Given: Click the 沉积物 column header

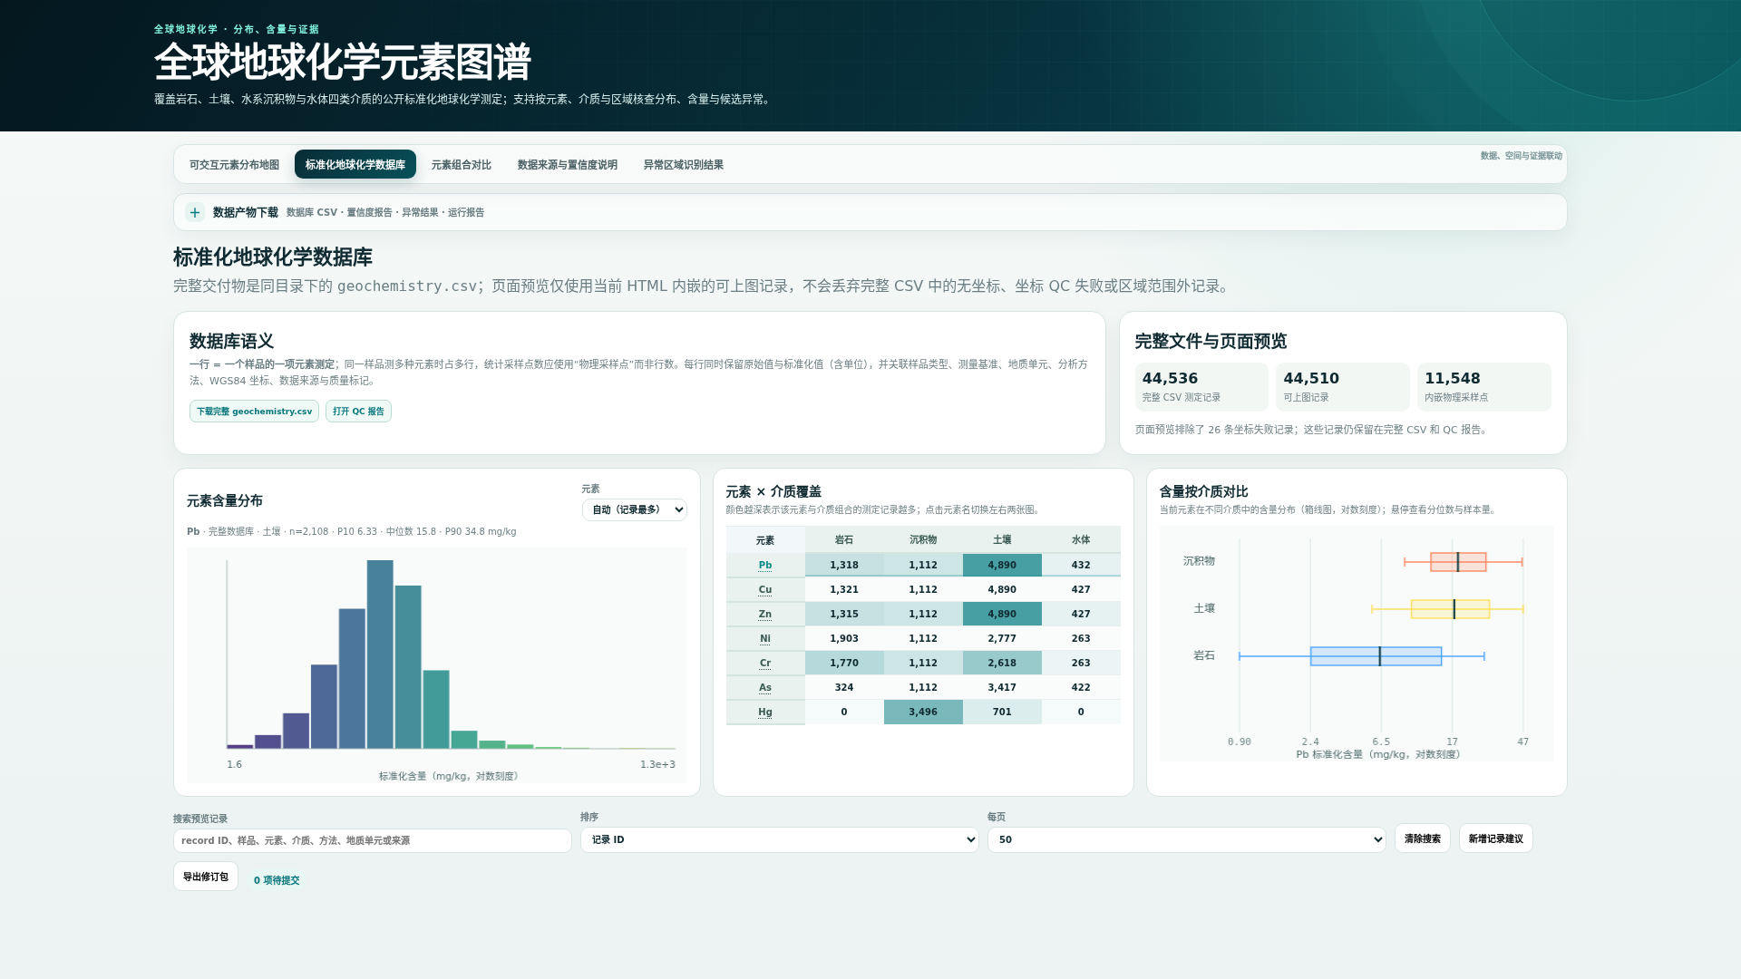Looking at the screenshot, I should (923, 539).
